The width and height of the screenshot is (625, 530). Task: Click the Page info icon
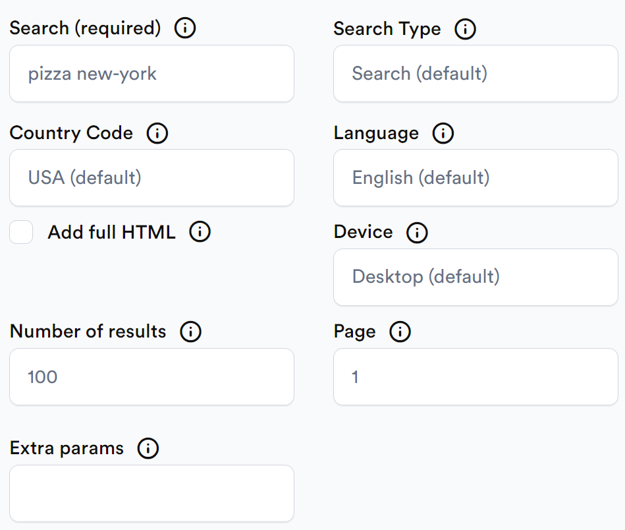(x=400, y=332)
